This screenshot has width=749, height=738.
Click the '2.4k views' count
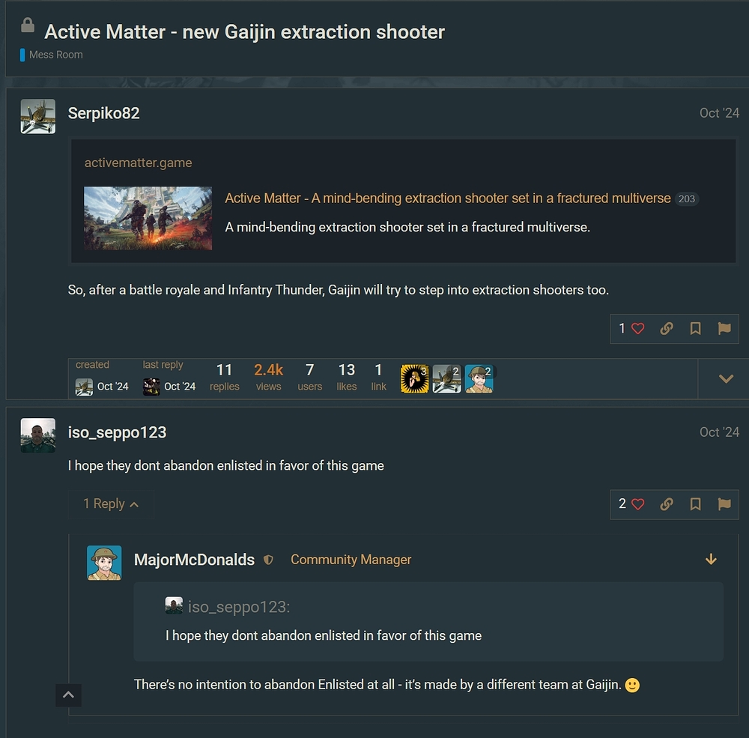coord(268,378)
